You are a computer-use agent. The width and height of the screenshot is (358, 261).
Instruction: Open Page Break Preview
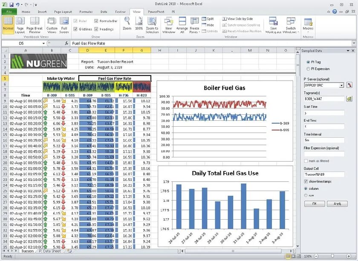point(35,25)
